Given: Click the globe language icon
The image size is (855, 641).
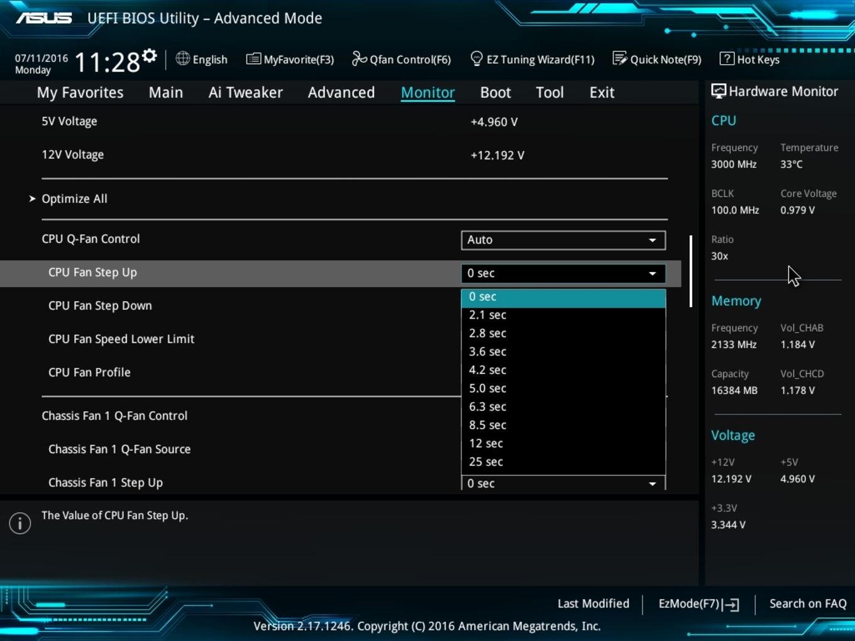Looking at the screenshot, I should click(x=182, y=58).
